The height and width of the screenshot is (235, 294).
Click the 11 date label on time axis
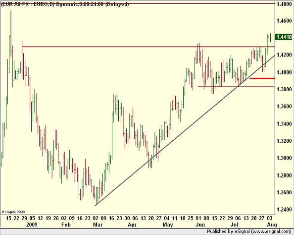175,219
